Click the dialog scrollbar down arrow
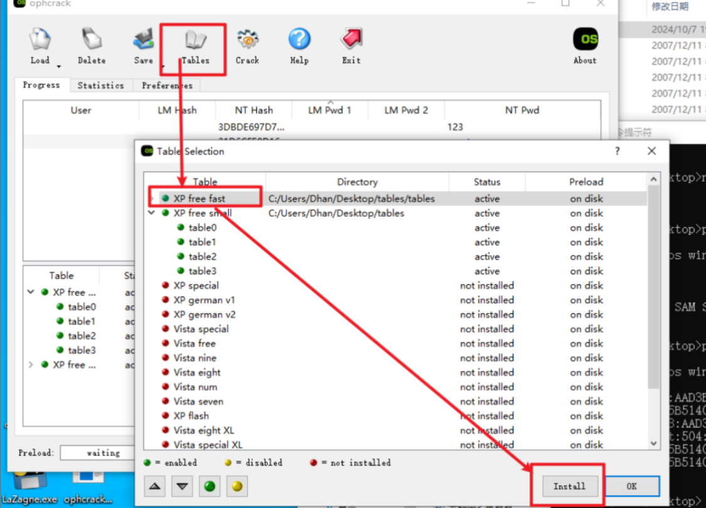Screen dimensions: 706x508 tap(654, 443)
